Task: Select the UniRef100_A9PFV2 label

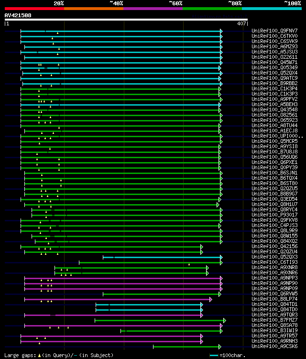Action: [x=274, y=99]
